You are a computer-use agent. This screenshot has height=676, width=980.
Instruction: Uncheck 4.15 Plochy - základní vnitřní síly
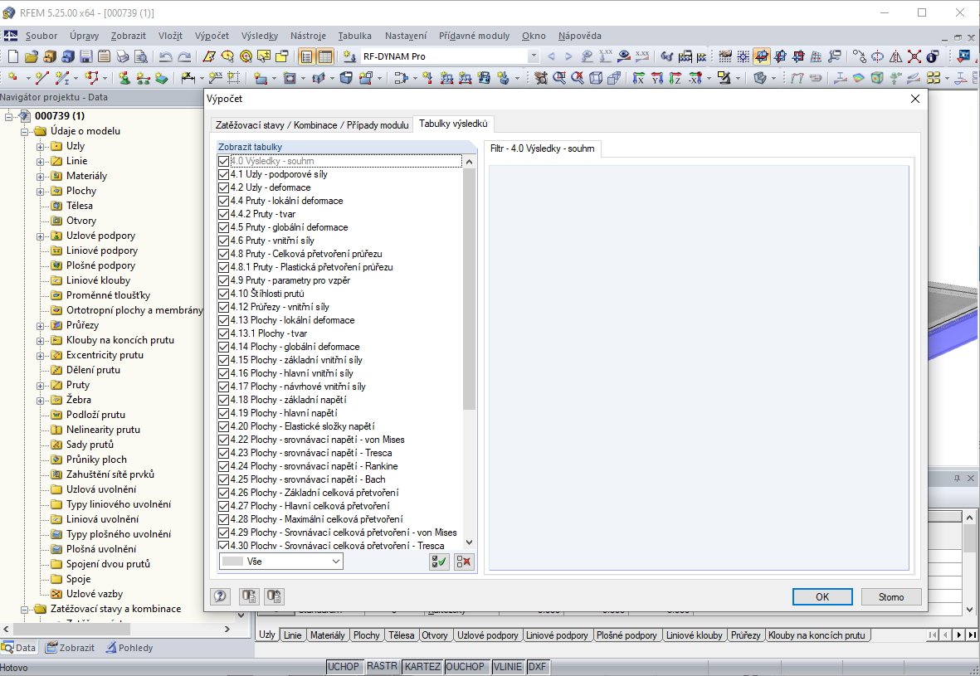(x=224, y=360)
